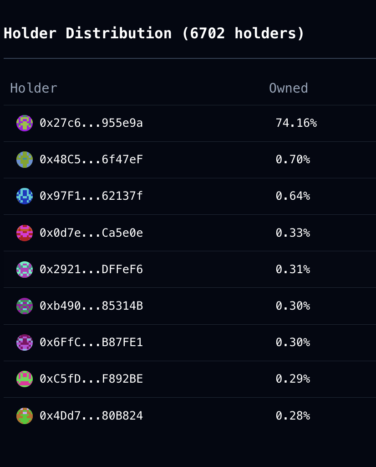This screenshot has height=467, width=376.
Task: Open holder address 0x0d7e...Ca5e0e
Action: pyautogui.click(x=91, y=233)
